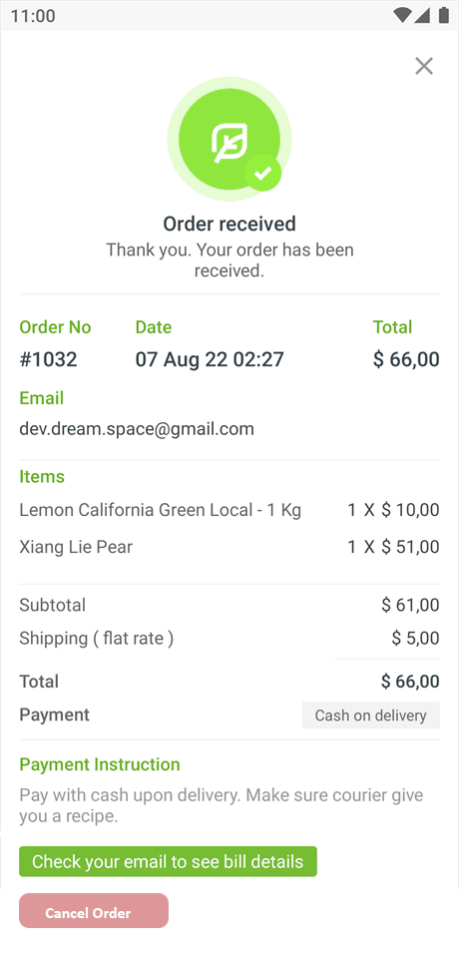Tap the battery icon in the status bar
Viewport: 459px width, 969px height.
tap(444, 15)
